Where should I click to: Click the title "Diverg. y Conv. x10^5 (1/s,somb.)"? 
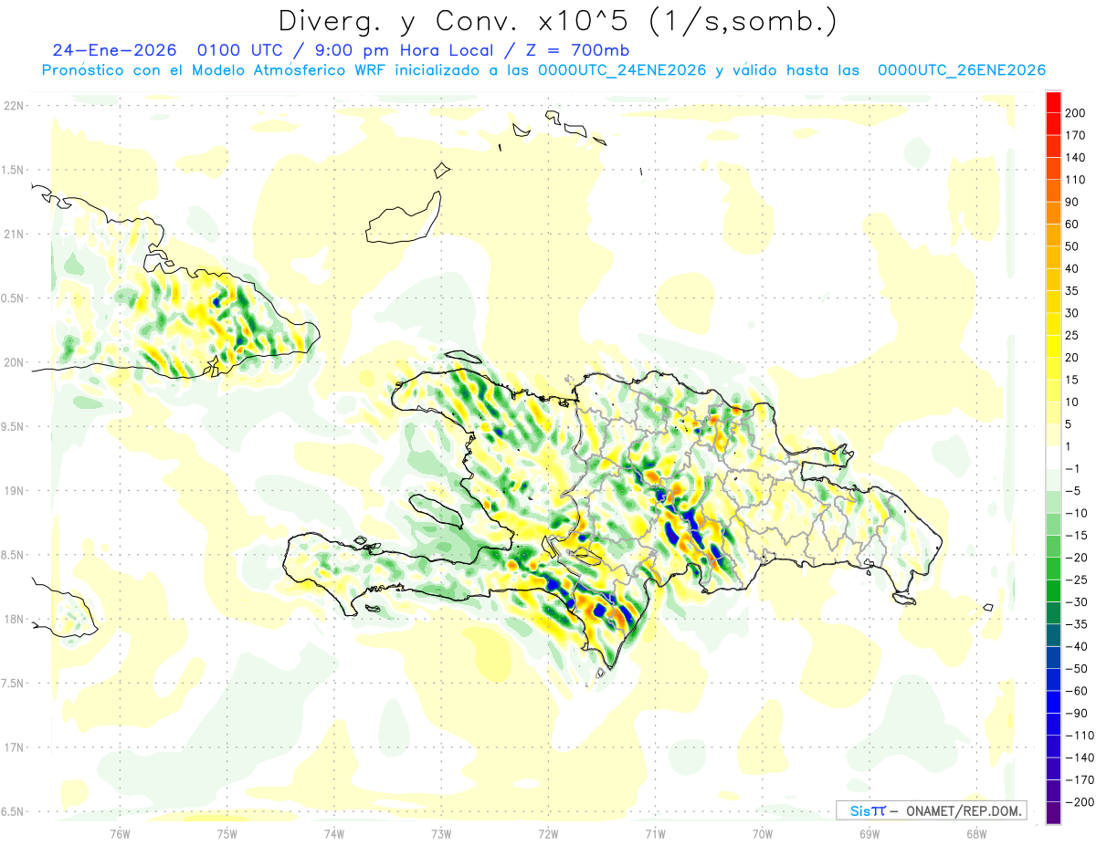(557, 22)
